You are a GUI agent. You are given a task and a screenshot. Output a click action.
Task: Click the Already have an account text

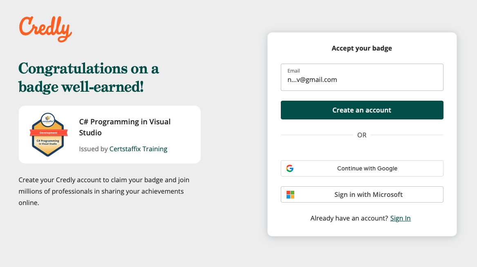(349, 218)
